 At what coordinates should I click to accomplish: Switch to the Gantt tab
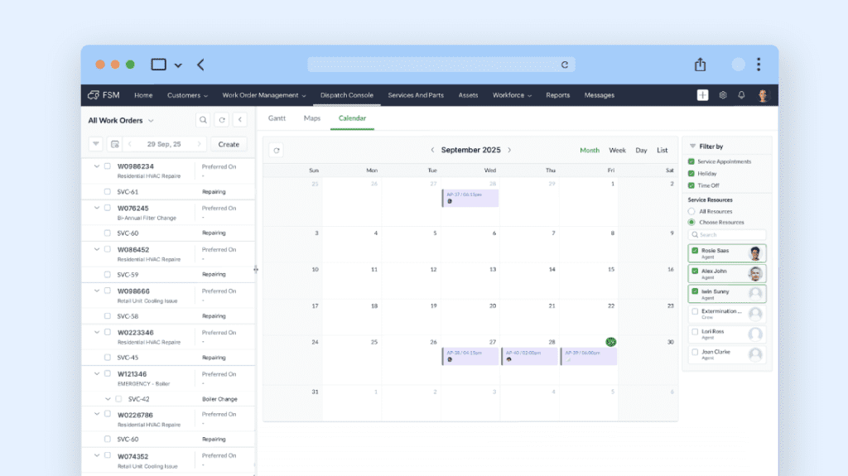tap(277, 118)
